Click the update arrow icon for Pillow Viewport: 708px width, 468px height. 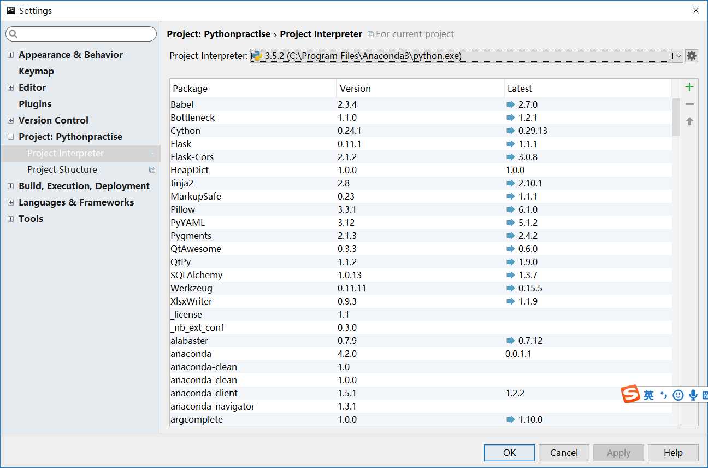click(511, 209)
